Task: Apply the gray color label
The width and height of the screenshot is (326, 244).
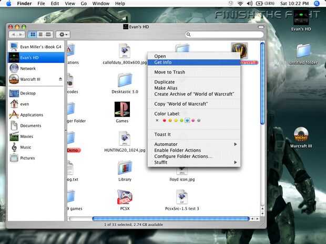Action: [199, 120]
